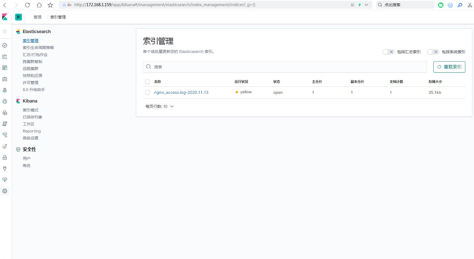
Task: Open 8.0 升级助手 menu item
Action: coord(34,90)
